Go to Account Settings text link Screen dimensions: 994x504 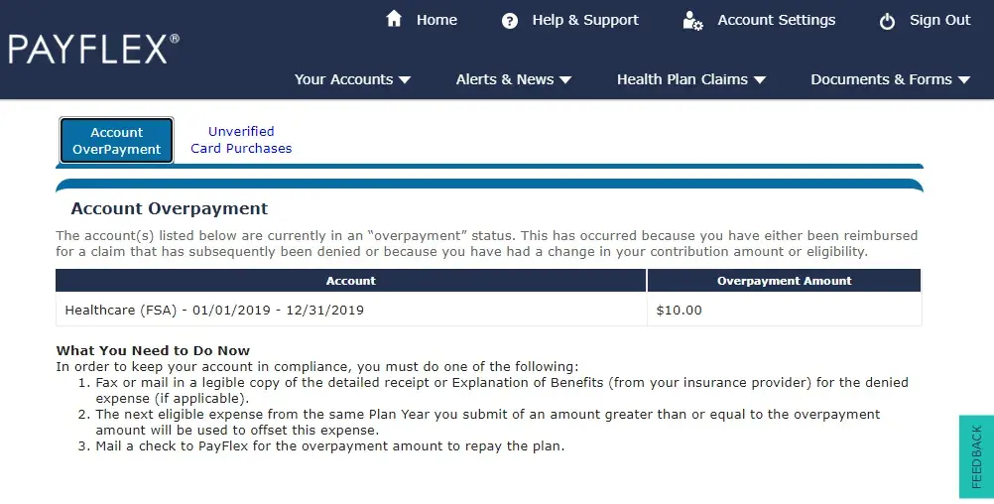tap(776, 20)
